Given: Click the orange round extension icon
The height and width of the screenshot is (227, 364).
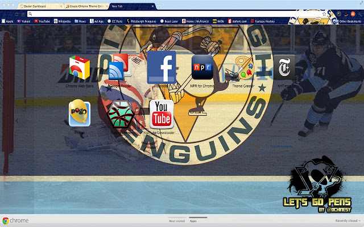Looking at the screenshot, I should pos(353,14).
